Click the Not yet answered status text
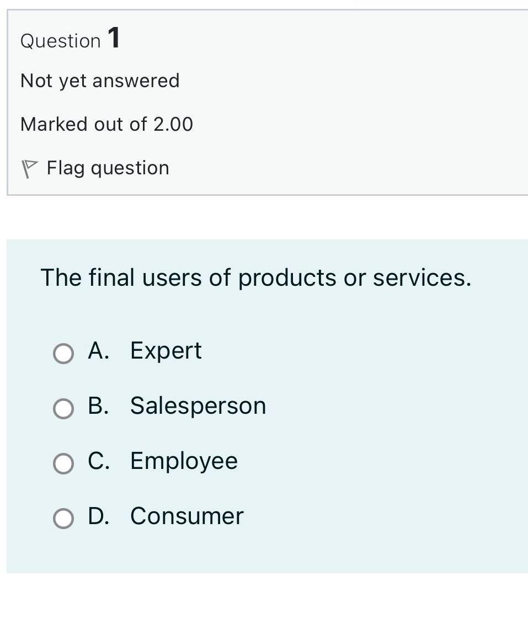The image size is (528, 619). 100,81
